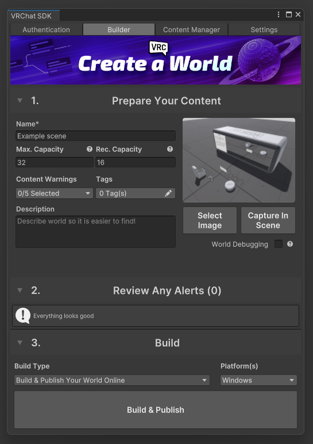Open the Build Type dropdown
313x444 pixels.
112,380
